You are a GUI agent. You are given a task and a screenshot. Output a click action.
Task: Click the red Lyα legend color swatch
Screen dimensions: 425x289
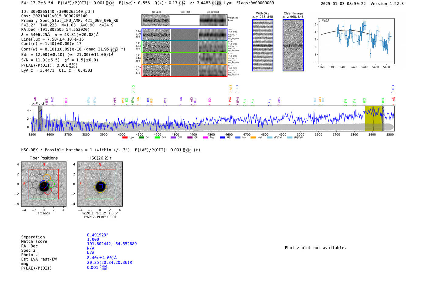125,138
